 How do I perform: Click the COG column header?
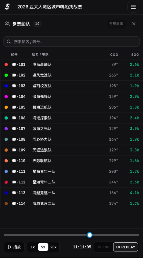coord(114,55)
